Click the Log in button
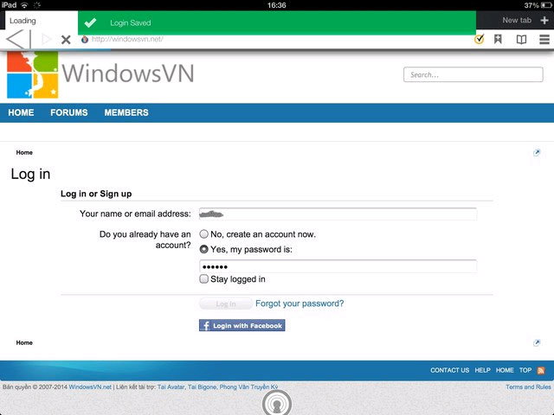Image resolution: width=554 pixels, height=415 pixels. [x=226, y=303]
